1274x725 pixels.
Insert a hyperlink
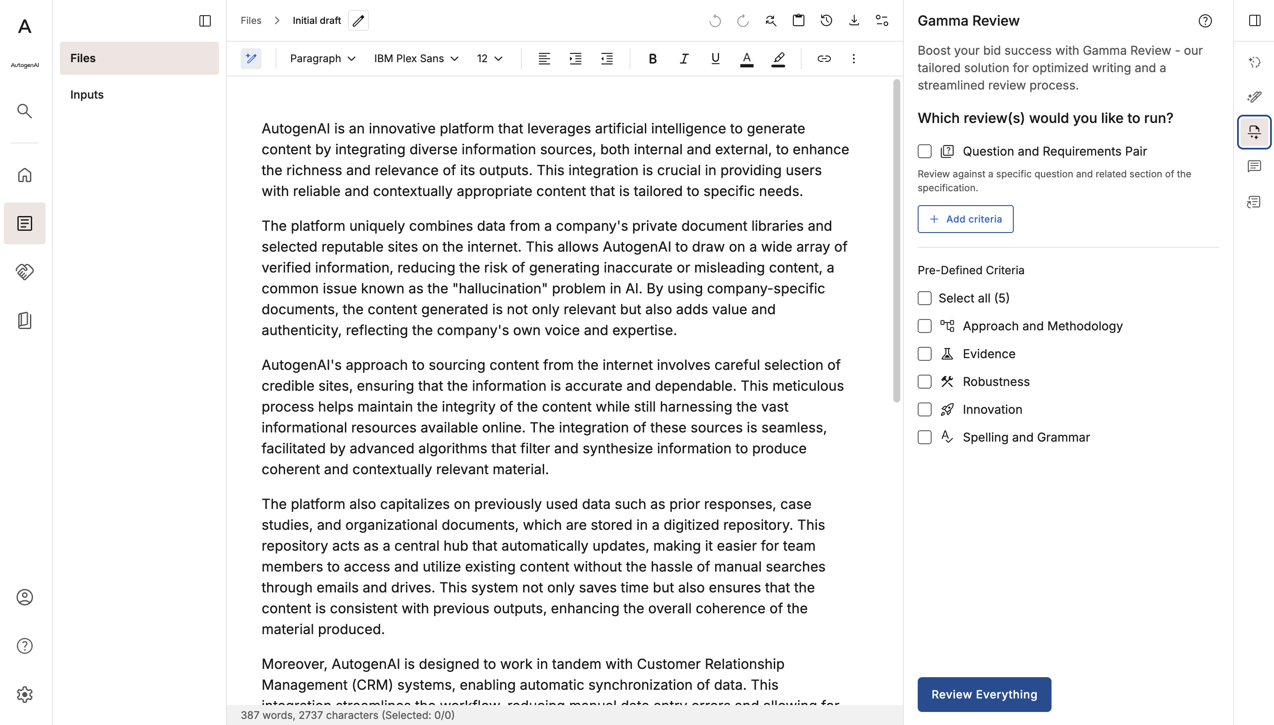click(824, 58)
